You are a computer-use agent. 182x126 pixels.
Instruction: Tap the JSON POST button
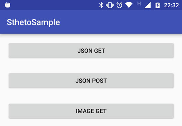coord(91,80)
